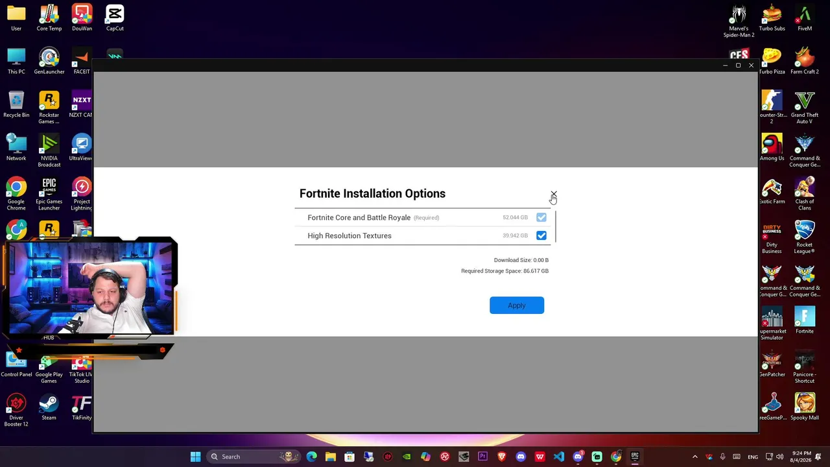Toggle the High Resolution Textures checkbox
The width and height of the screenshot is (830, 467).
tap(541, 235)
